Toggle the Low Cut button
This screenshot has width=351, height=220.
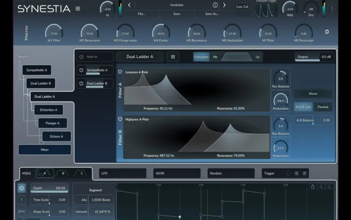(242, 7)
